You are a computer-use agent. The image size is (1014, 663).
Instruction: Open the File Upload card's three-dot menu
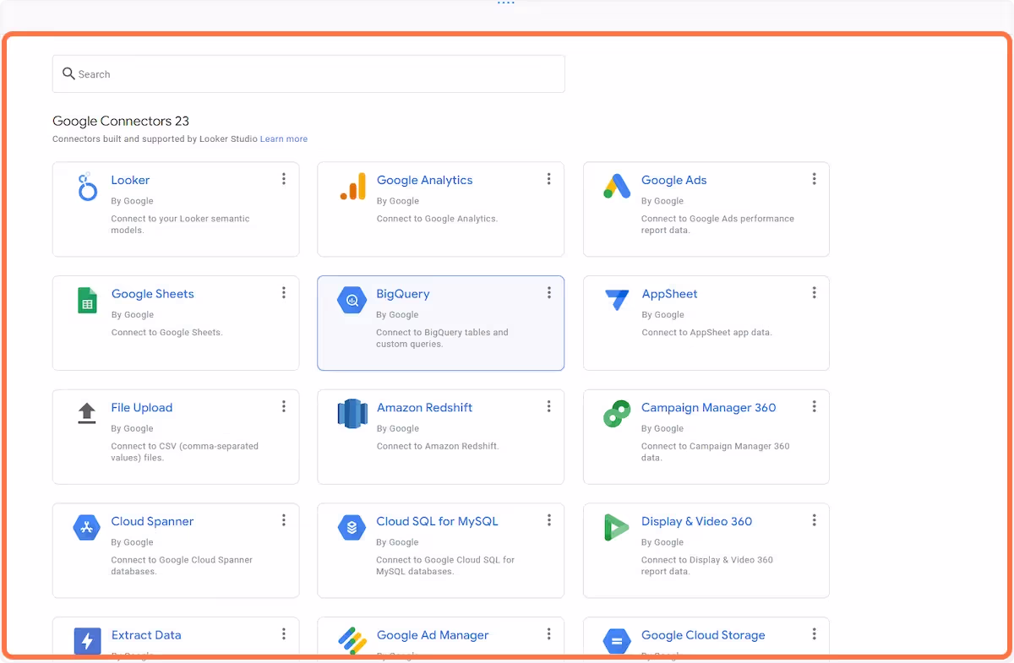(x=284, y=406)
